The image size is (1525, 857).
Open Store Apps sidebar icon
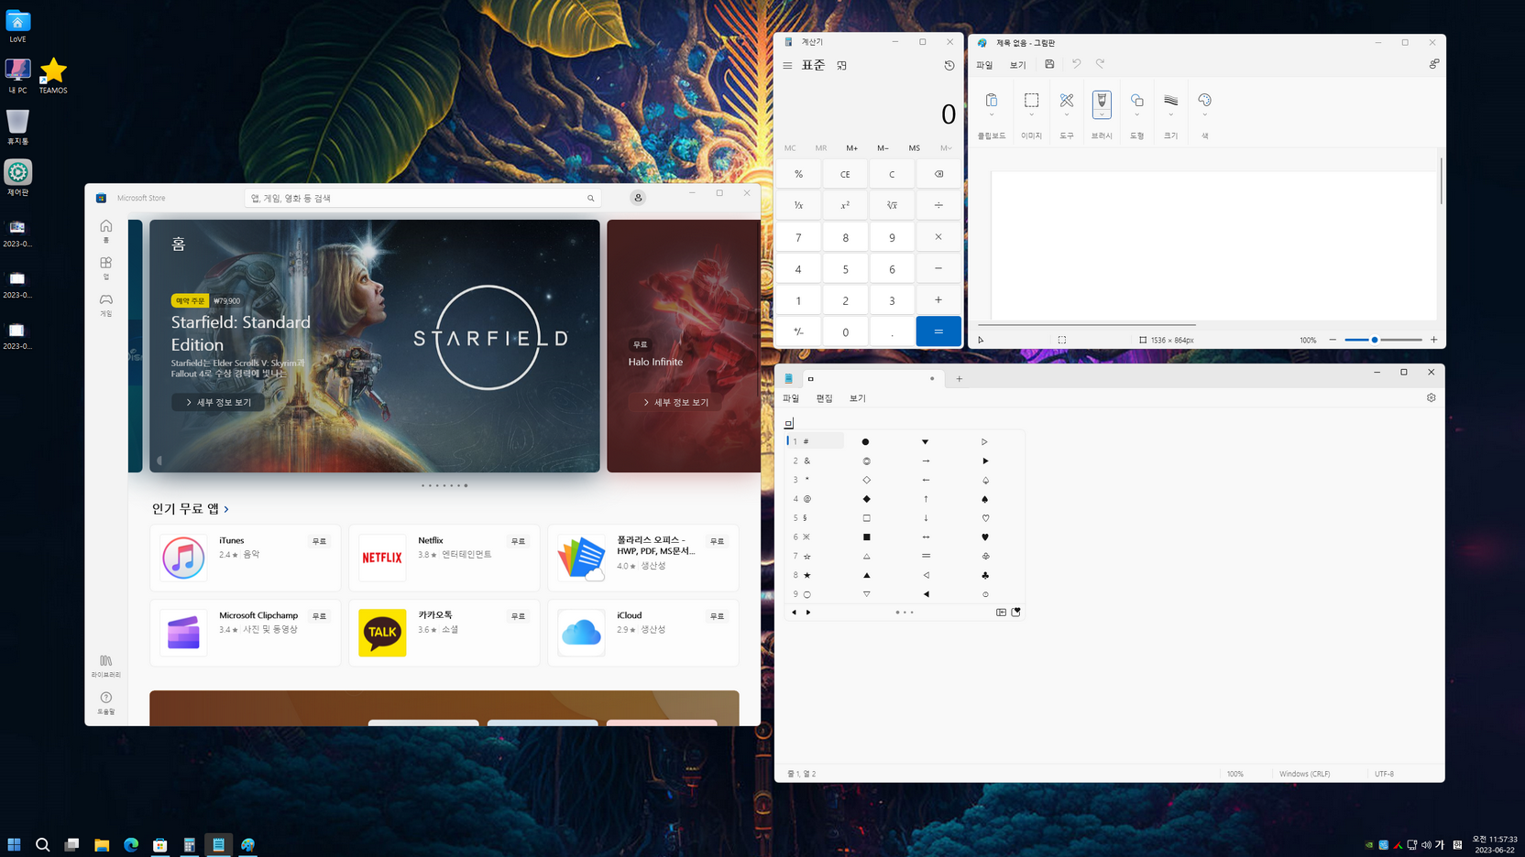(x=106, y=267)
